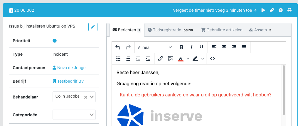This screenshot has height=126, width=298.
Task: Apply the highlight background color
Action: 195,59
